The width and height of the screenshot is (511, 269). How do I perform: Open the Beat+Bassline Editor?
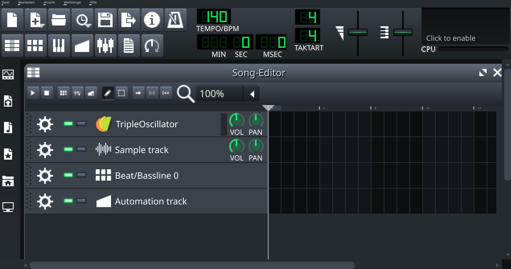35,46
